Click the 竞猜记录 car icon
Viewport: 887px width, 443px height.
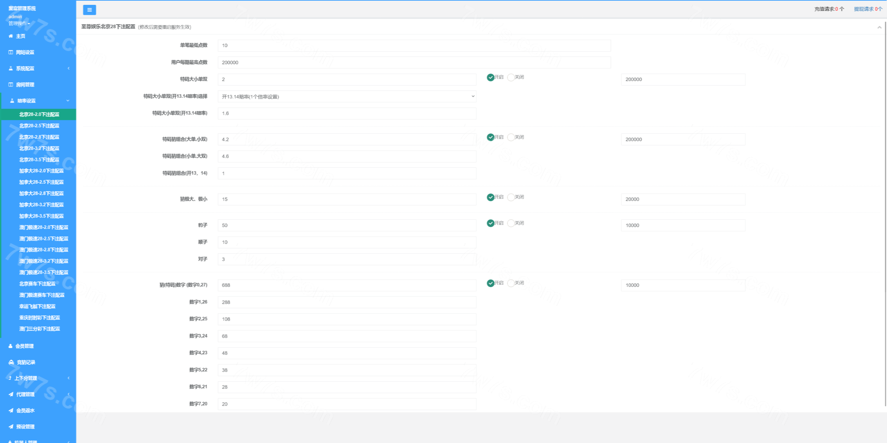11,362
